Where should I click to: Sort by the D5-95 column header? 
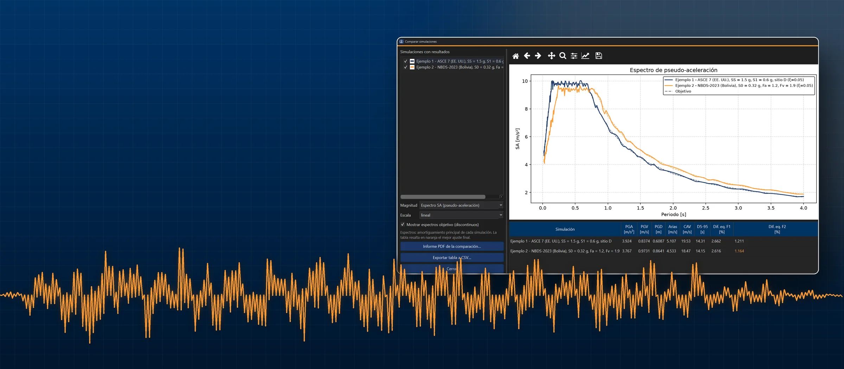click(702, 229)
